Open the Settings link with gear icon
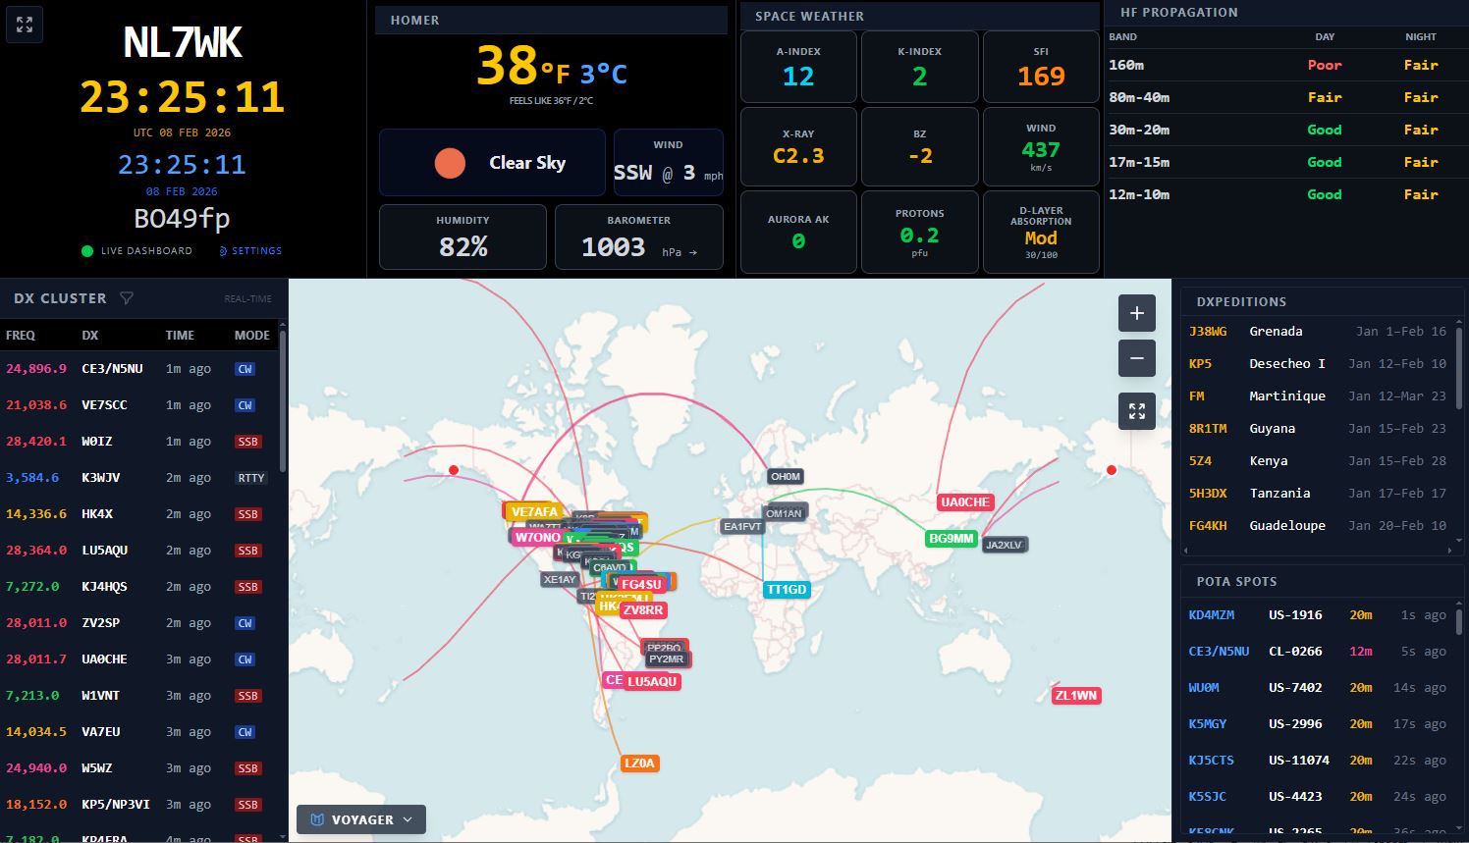1469x843 pixels. coord(250,251)
